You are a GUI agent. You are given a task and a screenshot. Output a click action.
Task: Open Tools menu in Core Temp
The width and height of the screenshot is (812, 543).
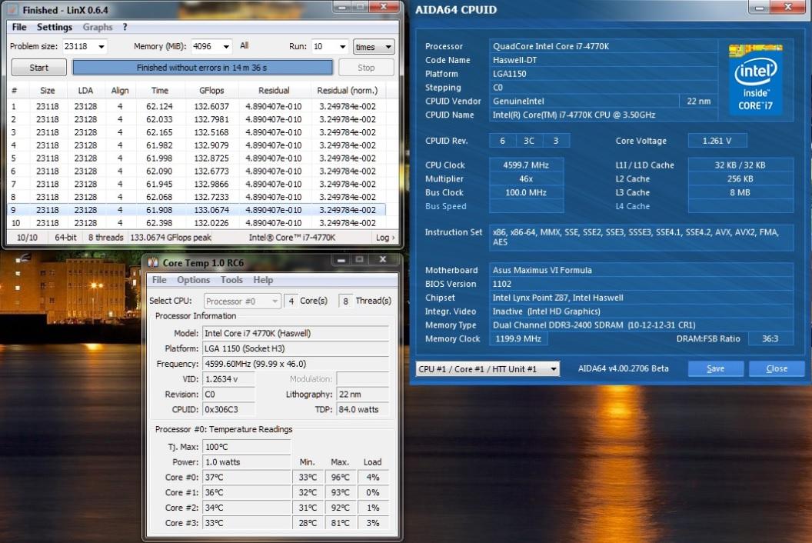pos(231,280)
